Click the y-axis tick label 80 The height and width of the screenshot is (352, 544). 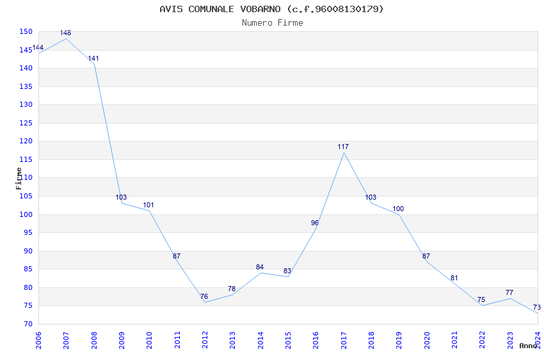click(28, 287)
